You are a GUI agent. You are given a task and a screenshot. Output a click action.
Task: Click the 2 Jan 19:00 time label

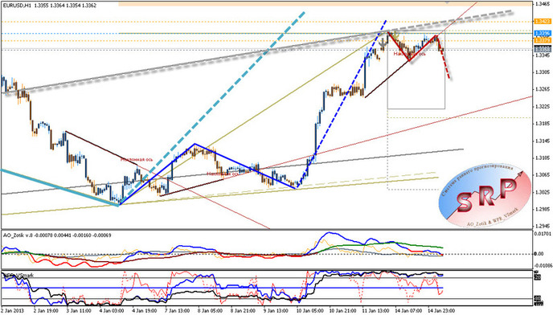point(46,311)
